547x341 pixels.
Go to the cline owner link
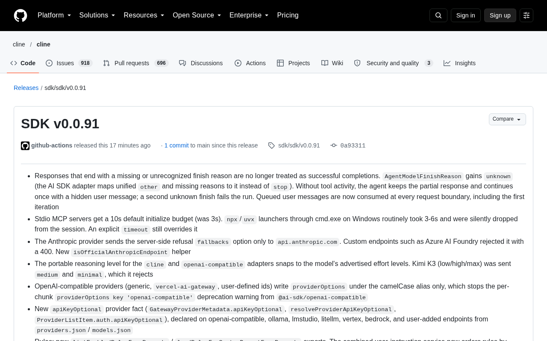pos(19,44)
